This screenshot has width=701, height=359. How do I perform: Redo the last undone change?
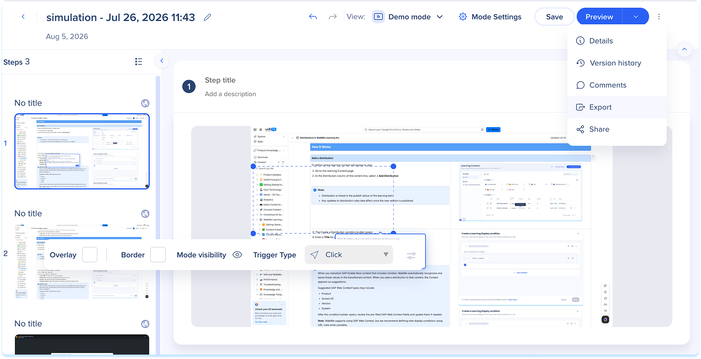point(333,17)
